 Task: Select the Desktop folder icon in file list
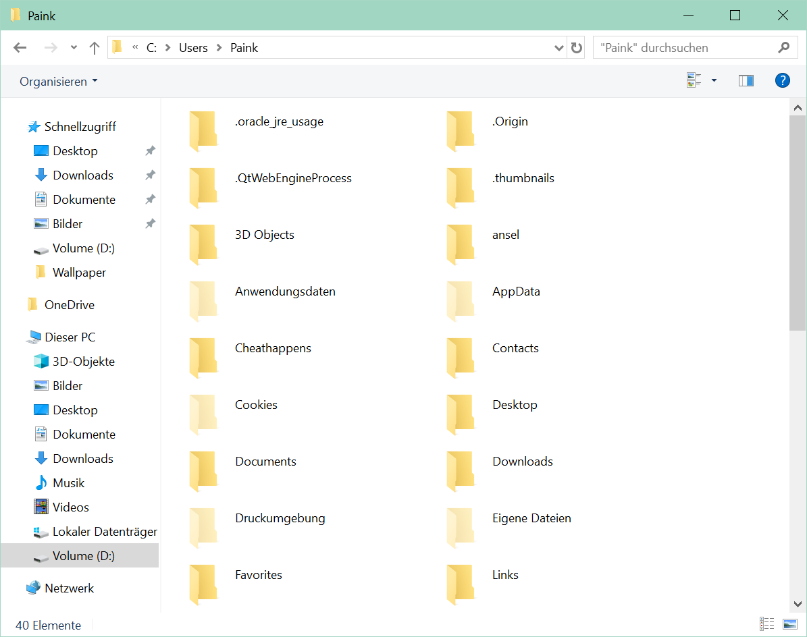click(x=461, y=414)
